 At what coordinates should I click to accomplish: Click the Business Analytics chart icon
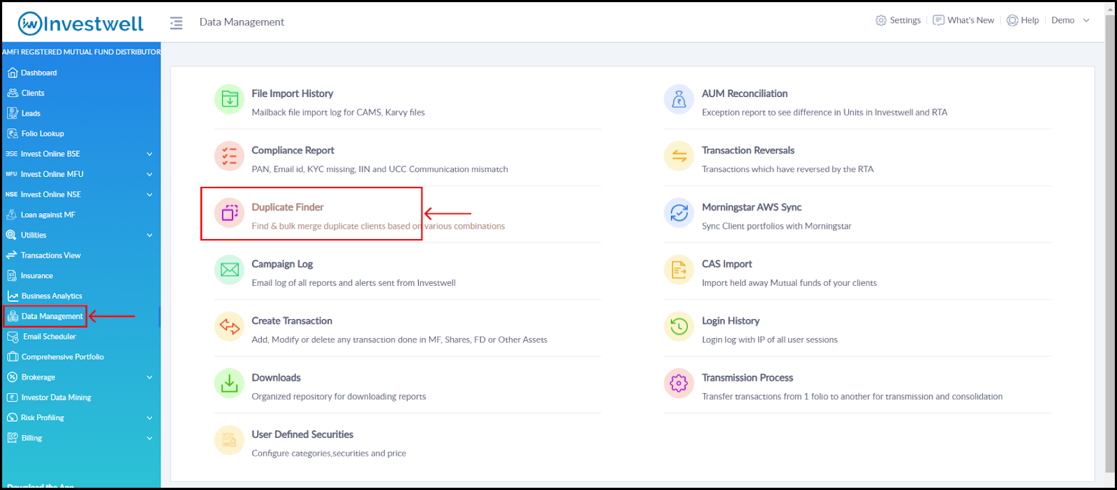(13, 296)
